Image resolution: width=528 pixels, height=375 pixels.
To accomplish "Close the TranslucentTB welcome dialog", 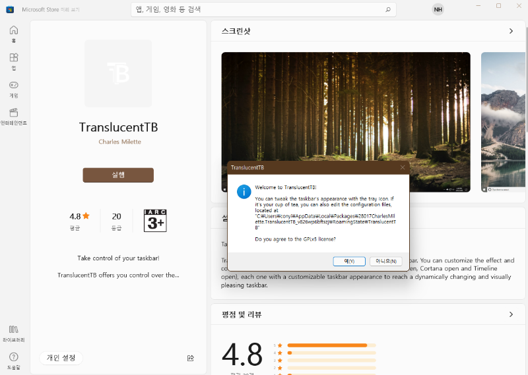I will point(402,167).
